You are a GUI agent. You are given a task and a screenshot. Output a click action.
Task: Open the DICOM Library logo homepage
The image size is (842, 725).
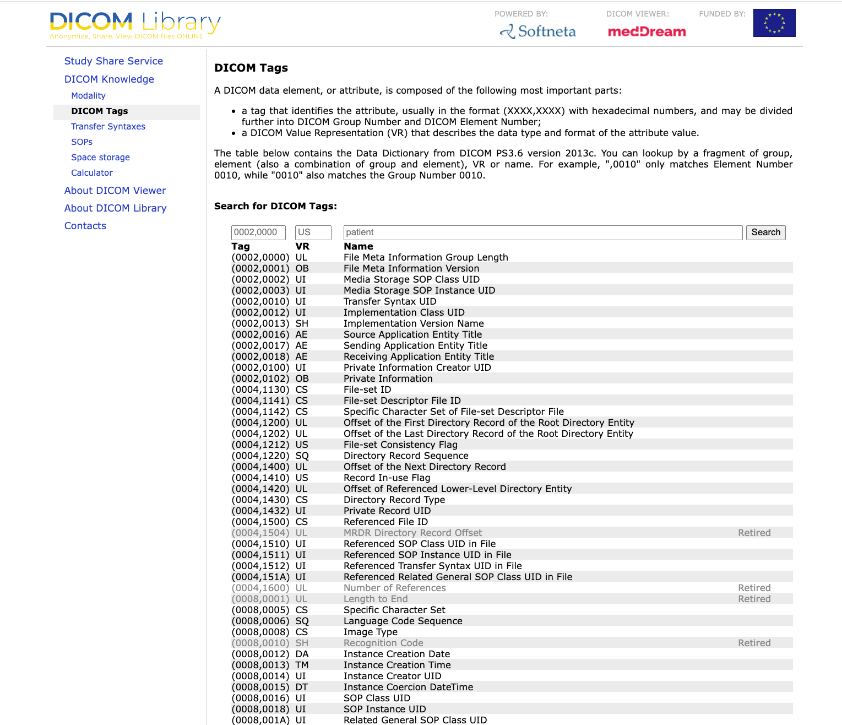(135, 25)
